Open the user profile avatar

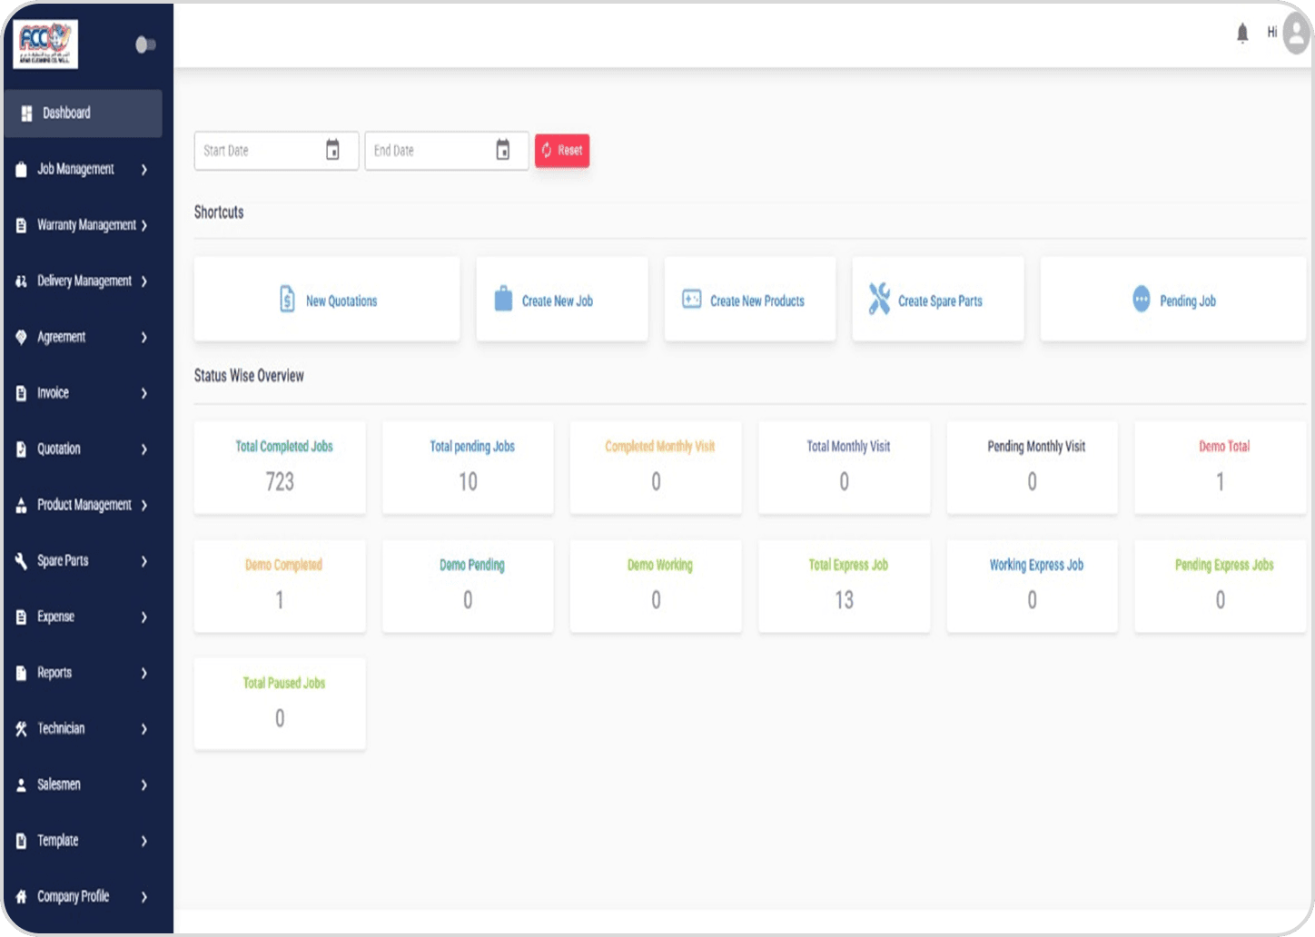1296,35
